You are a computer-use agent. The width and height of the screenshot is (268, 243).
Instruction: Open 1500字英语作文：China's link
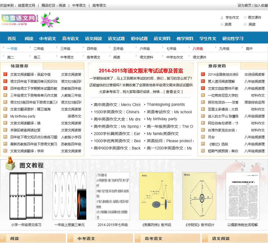117,112
